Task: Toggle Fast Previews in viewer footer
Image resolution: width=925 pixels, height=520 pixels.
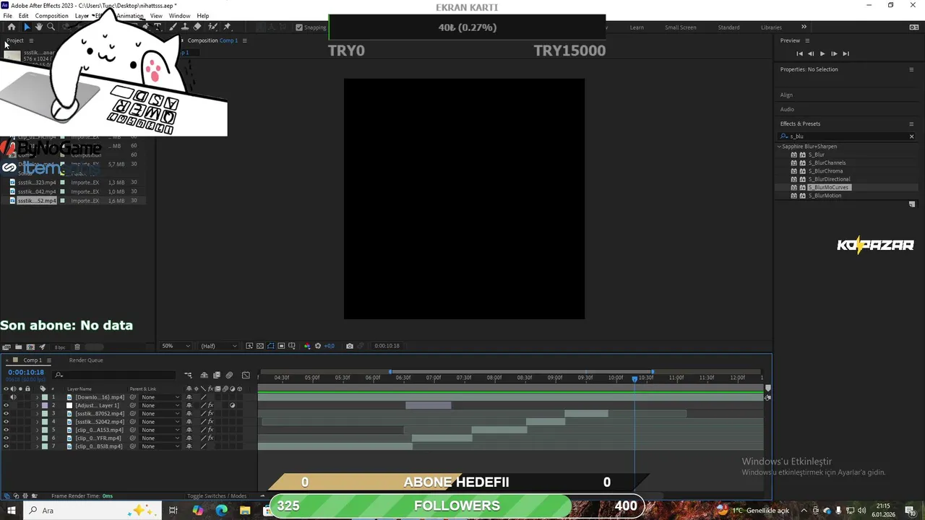Action: tap(249, 346)
